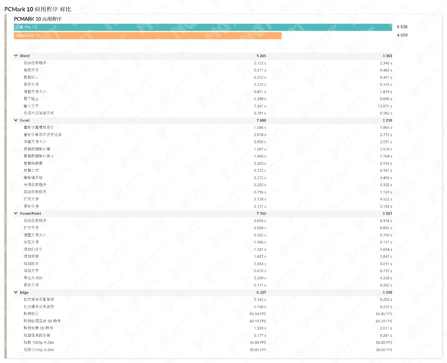Click the 65.45 FPS shopping value
Viewport: 447px width, 363px height.
coord(384,314)
